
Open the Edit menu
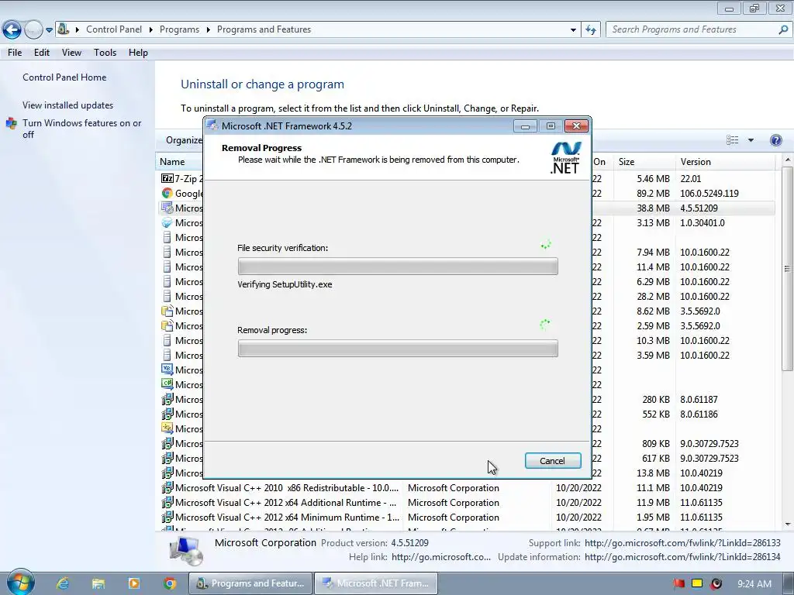pos(42,53)
